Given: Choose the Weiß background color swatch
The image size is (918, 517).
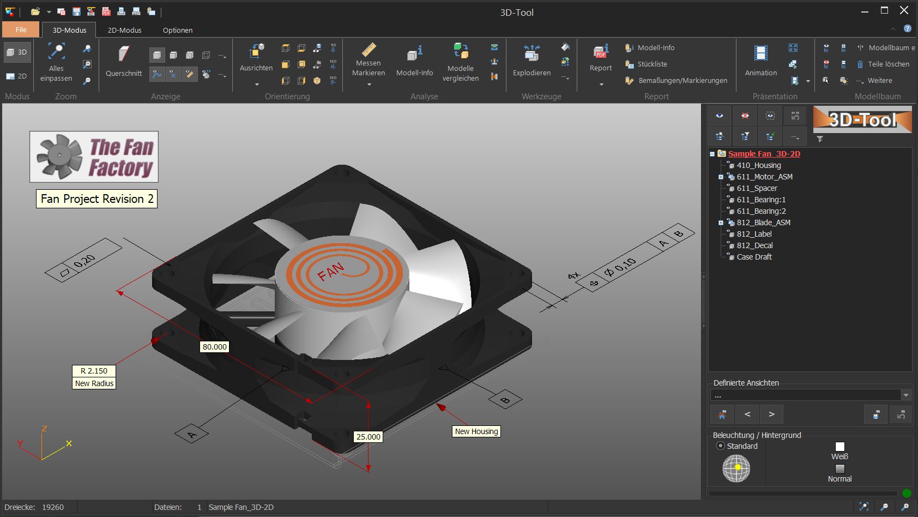Looking at the screenshot, I should (x=841, y=446).
